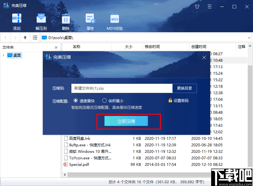Select the 体积最小 radio button
This screenshot has width=253, height=186.
(104, 101)
